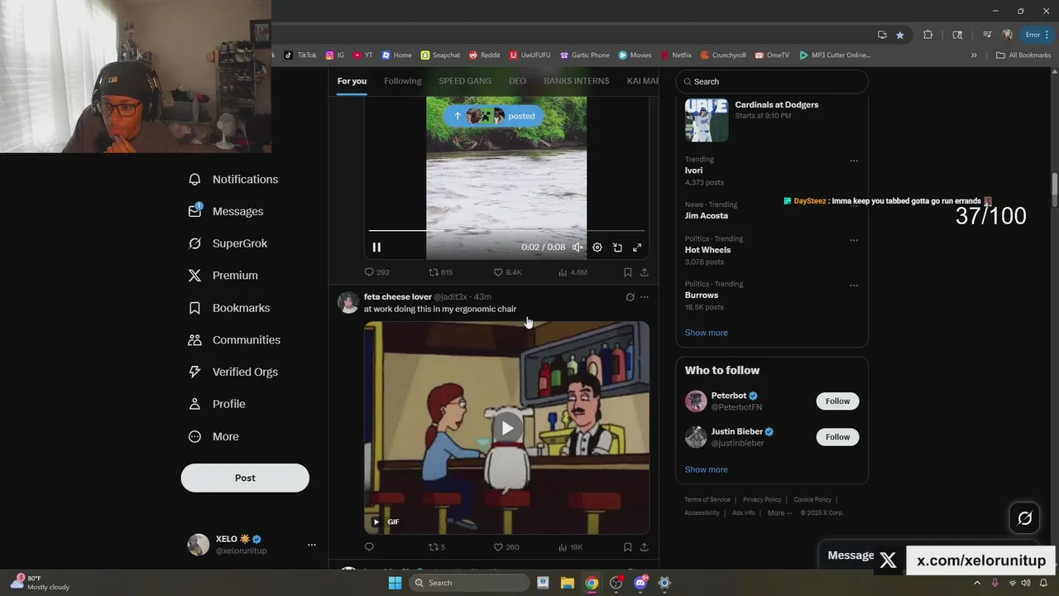The width and height of the screenshot is (1059, 596).
Task: Pause the river video
Action: click(376, 248)
